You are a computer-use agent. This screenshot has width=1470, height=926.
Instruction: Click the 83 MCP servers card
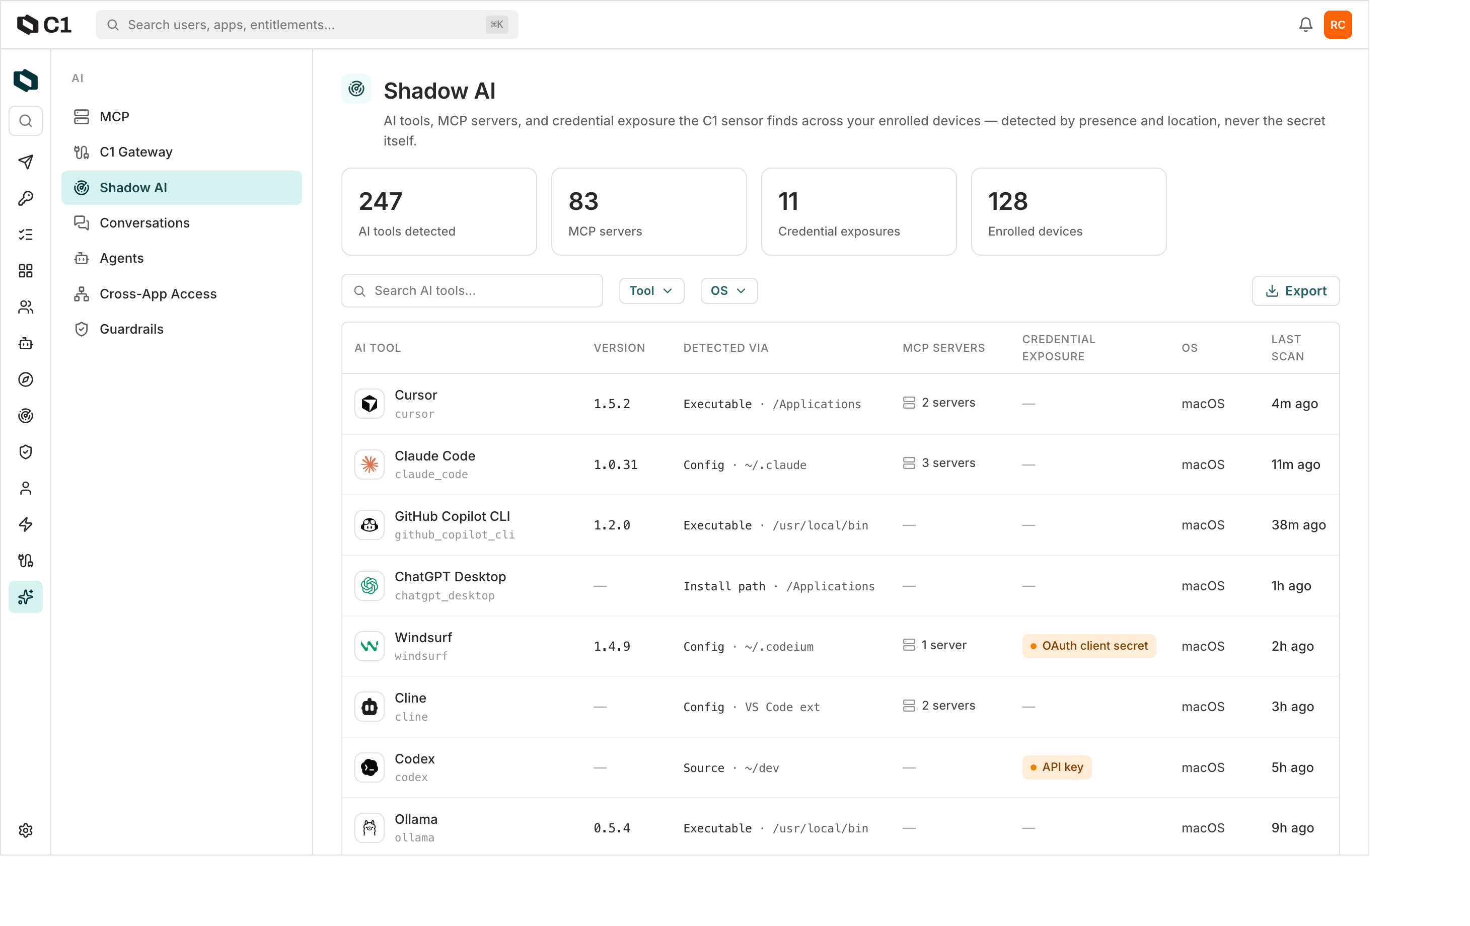pyautogui.click(x=649, y=212)
